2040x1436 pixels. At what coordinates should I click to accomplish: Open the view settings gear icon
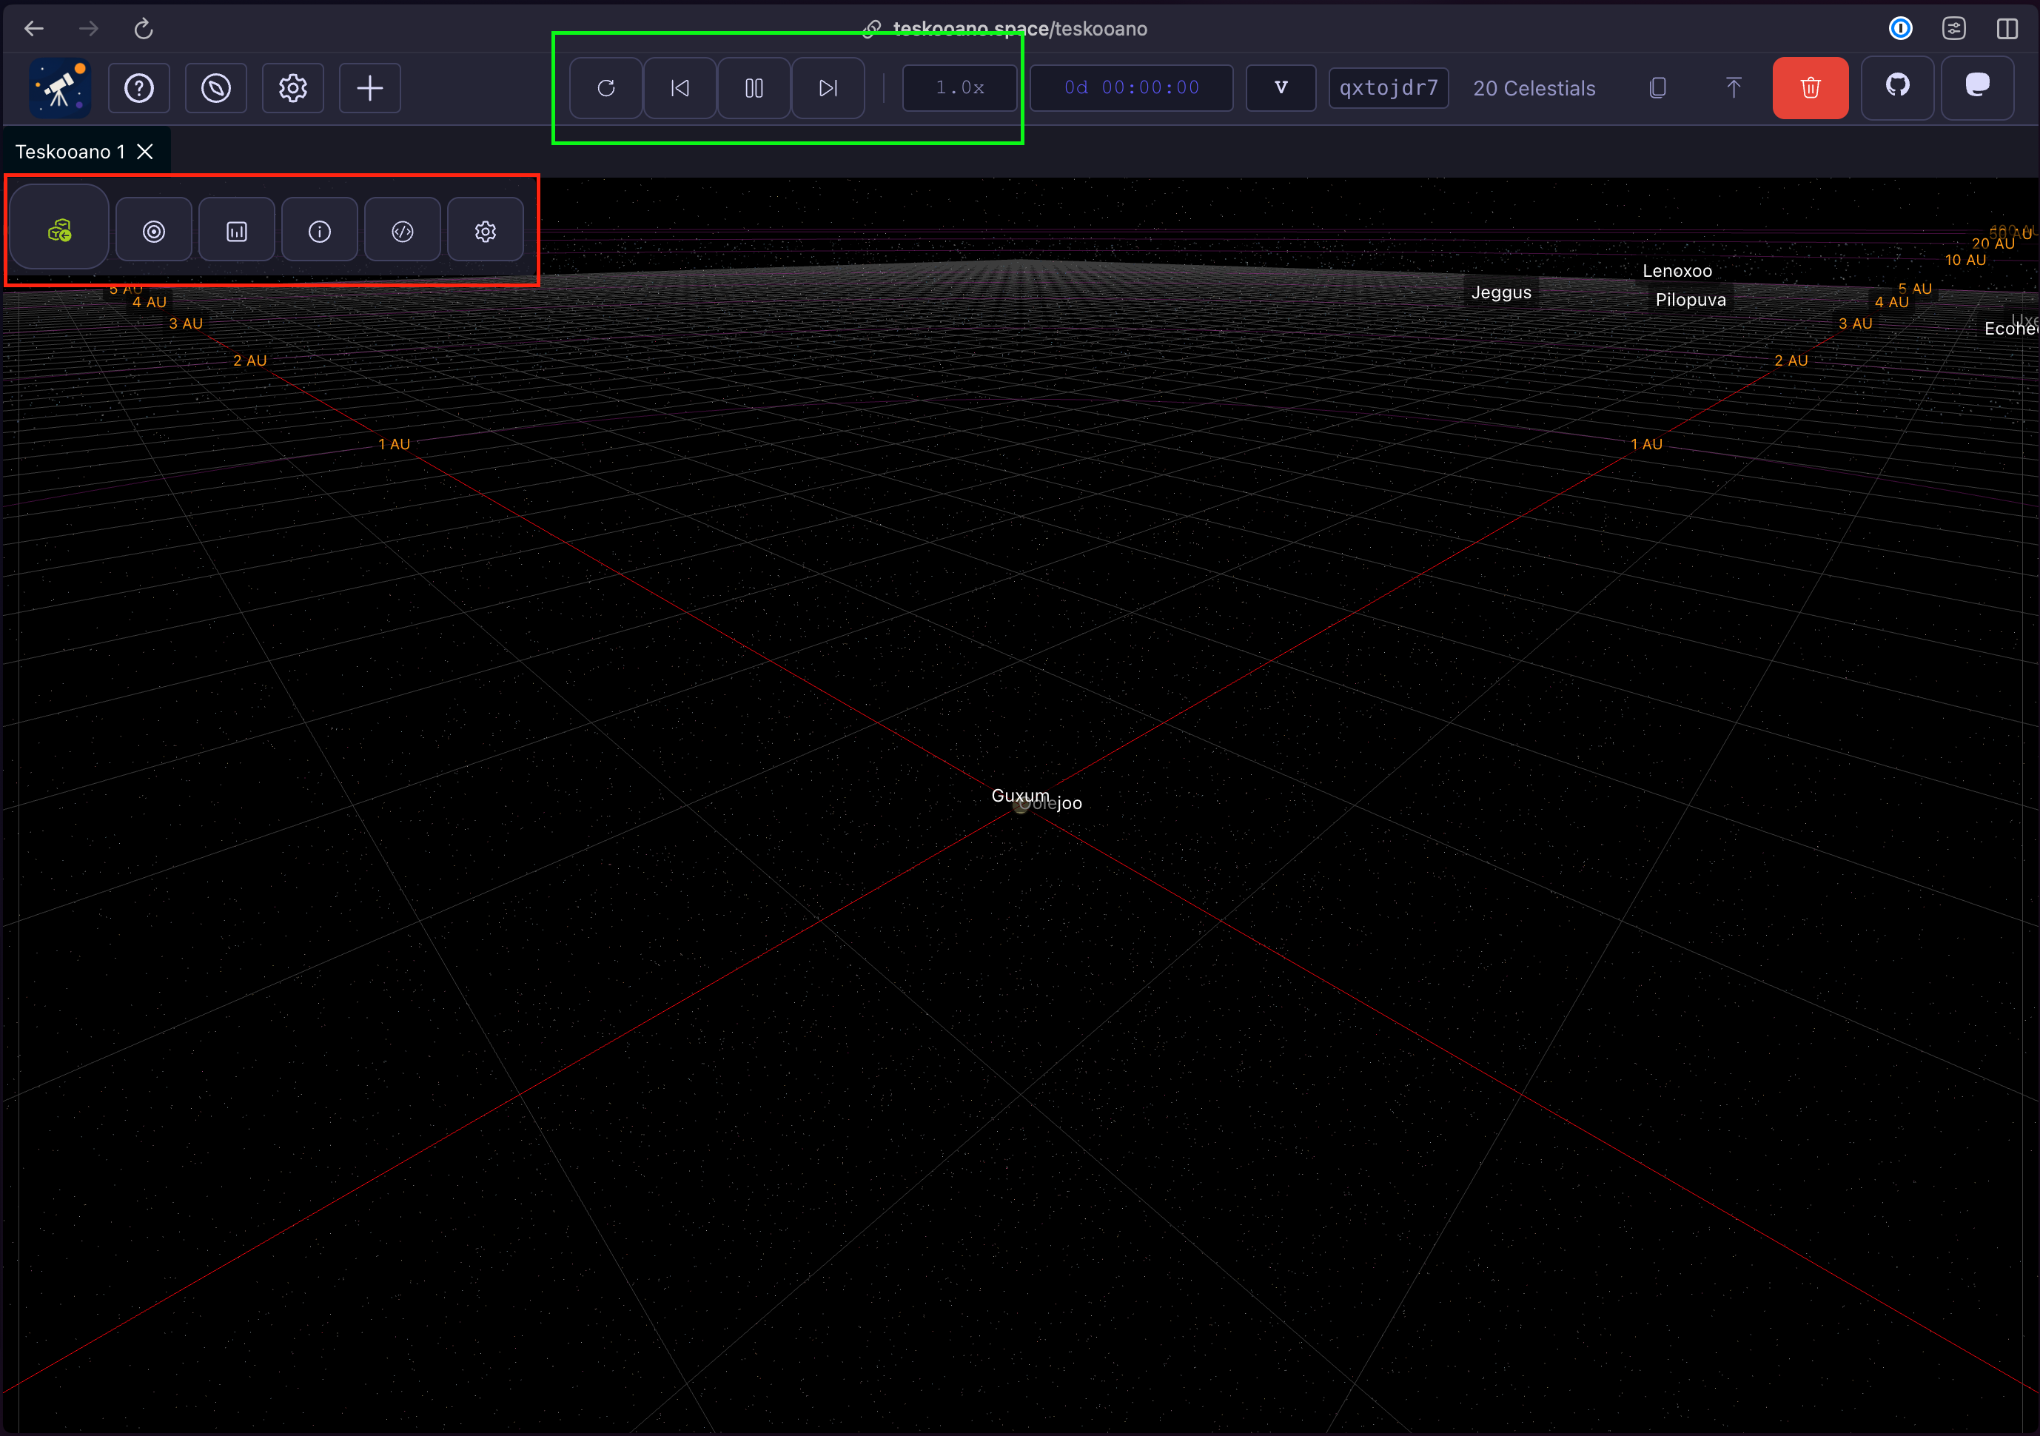(x=485, y=231)
